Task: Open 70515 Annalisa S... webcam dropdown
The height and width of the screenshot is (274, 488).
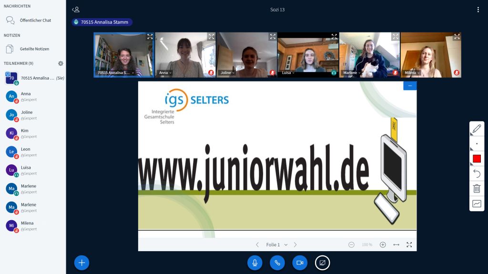Action: pos(116,73)
